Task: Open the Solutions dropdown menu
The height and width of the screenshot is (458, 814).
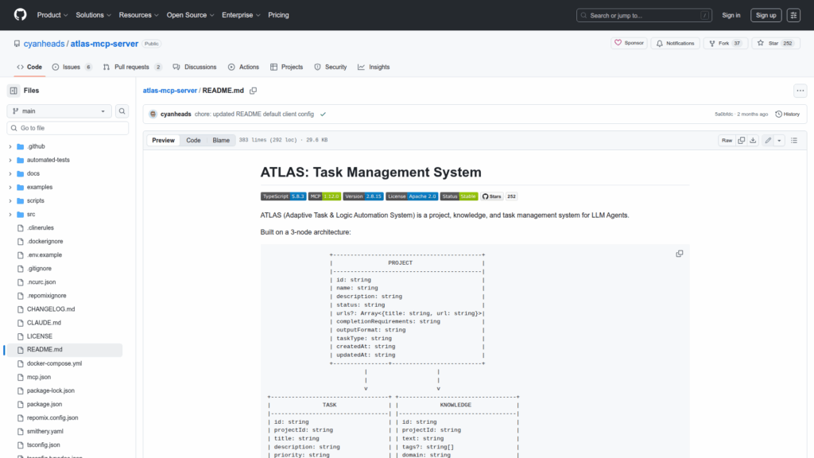Action: click(x=94, y=15)
